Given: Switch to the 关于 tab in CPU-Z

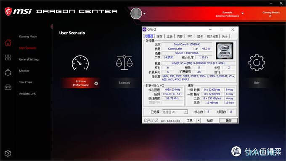Looking at the screenshot, I should [225, 36].
